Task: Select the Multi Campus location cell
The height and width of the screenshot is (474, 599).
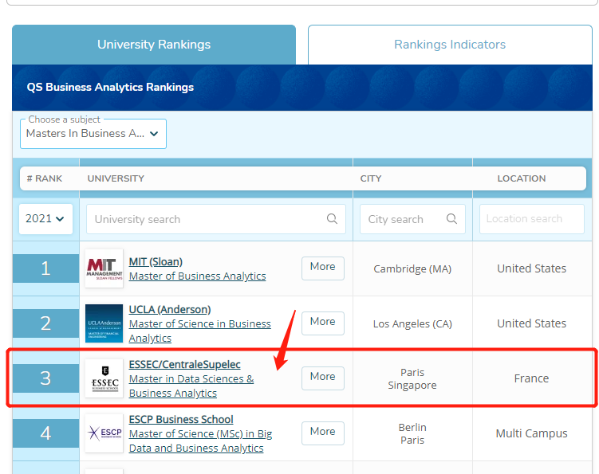Action: click(531, 433)
